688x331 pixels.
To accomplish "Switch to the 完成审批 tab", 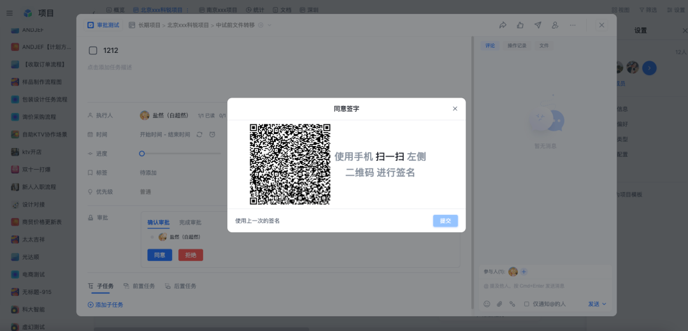I will tap(190, 223).
